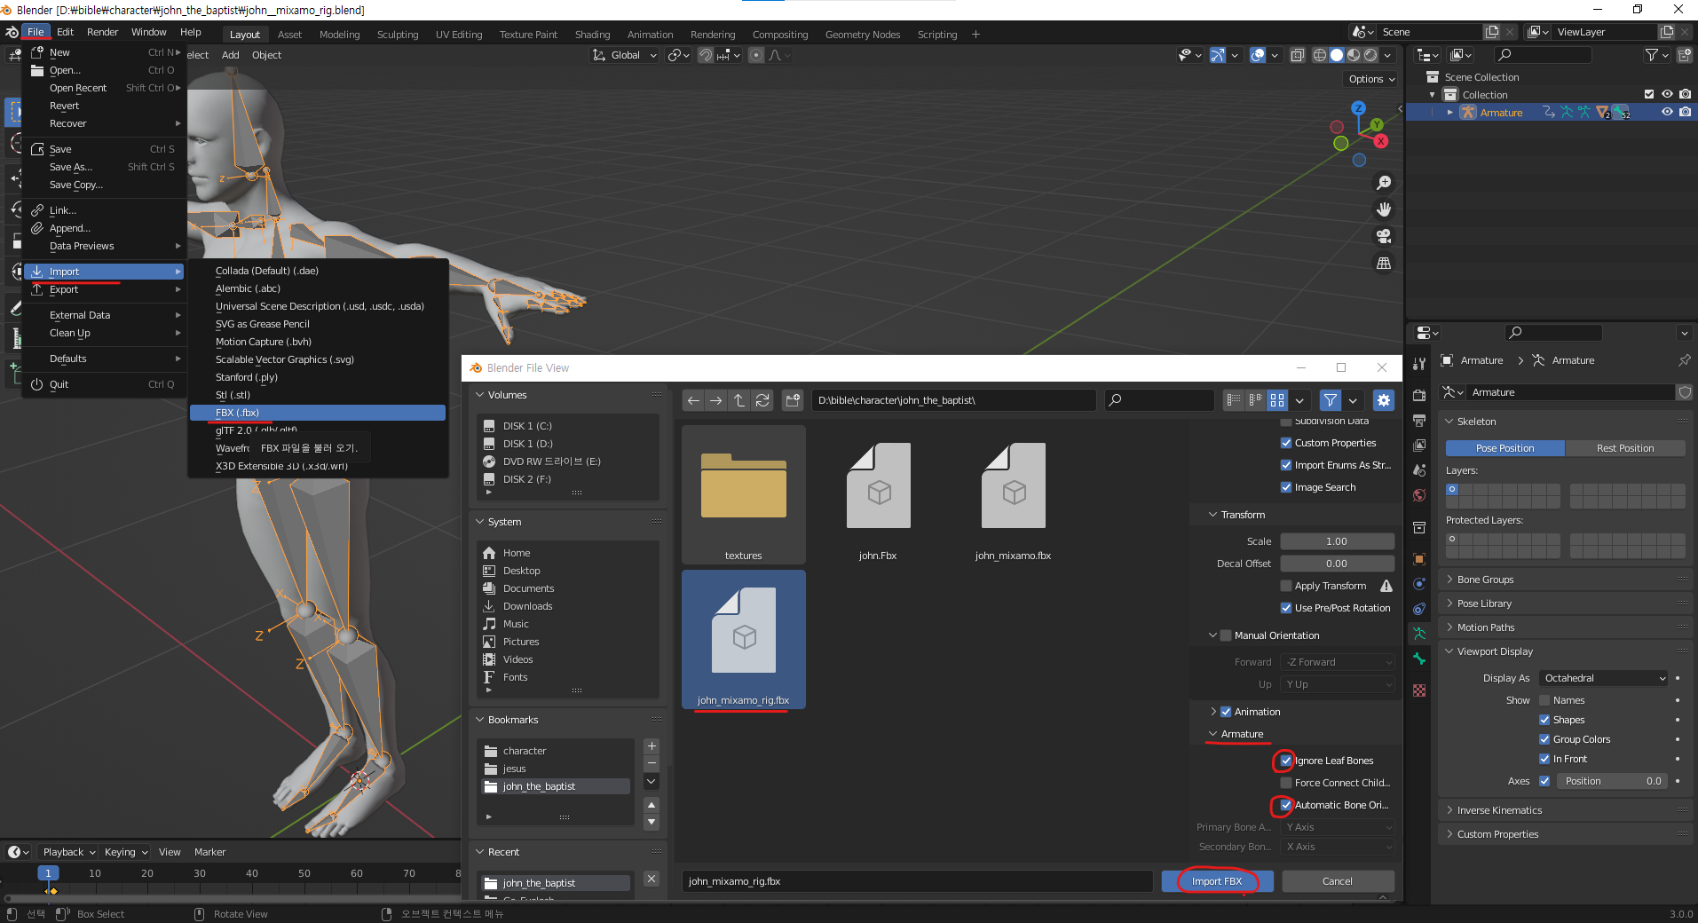Pin the properties editor context
Image resolution: width=1698 pixels, height=923 pixels.
coord(1684,360)
